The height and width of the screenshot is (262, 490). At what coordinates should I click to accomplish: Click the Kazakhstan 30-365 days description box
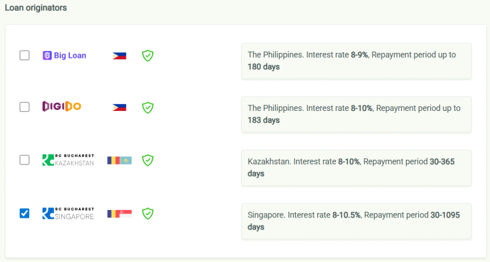tap(356, 168)
